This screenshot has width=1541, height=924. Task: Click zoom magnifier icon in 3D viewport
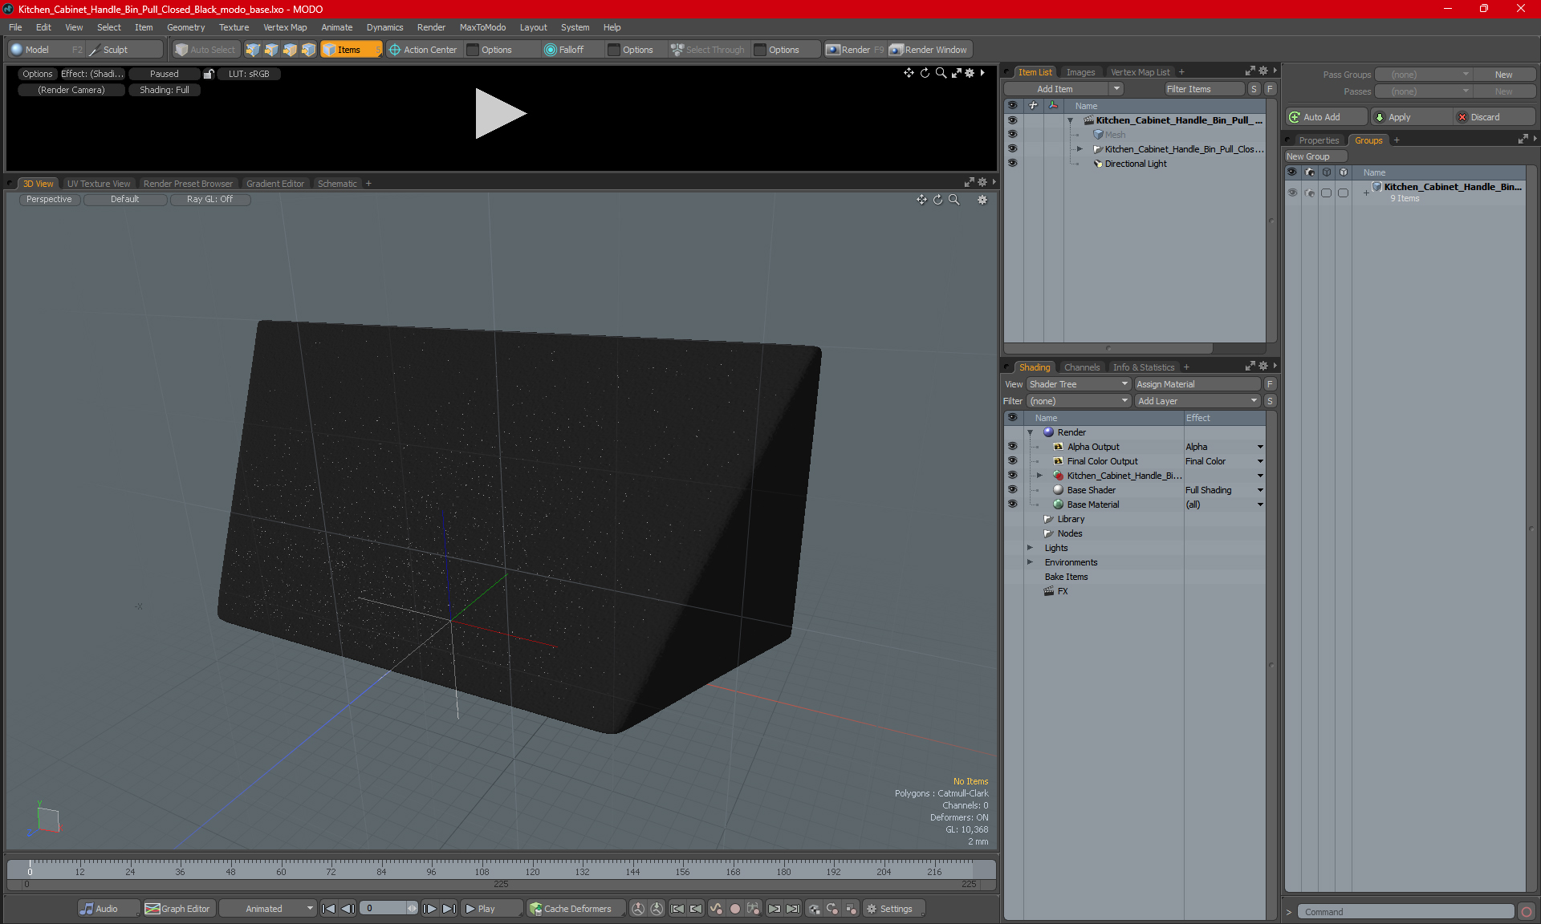[x=954, y=200]
